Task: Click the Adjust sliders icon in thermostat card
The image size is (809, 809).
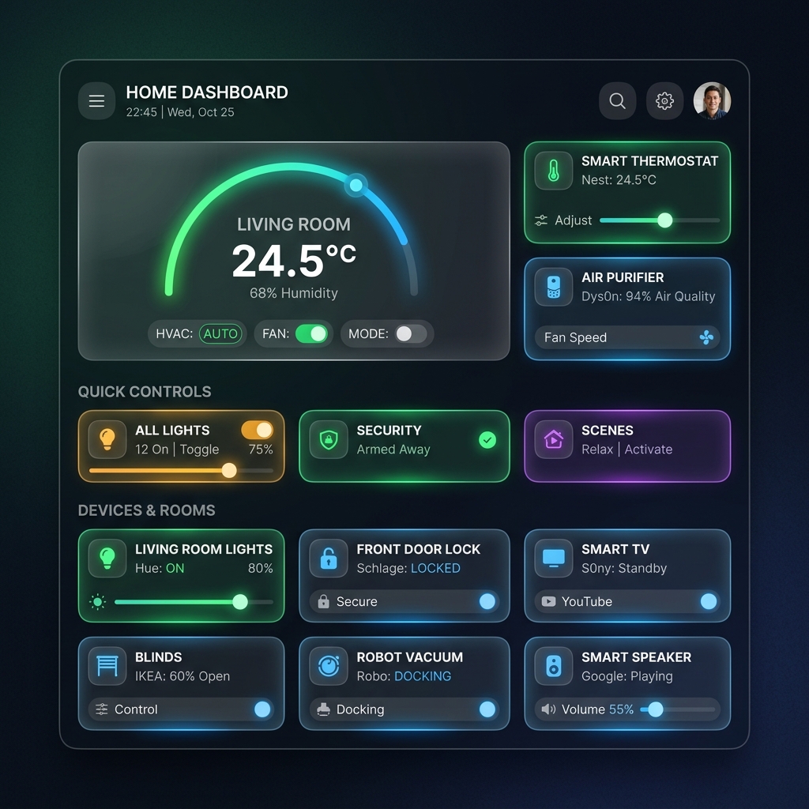Action: coord(541,220)
